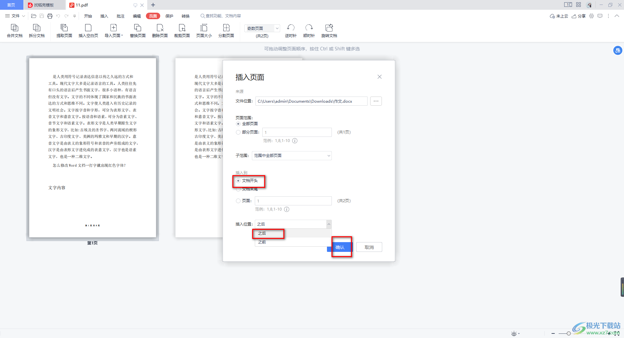Switch to the 转换 ribbon tab
The image size is (624, 338).
click(x=186, y=16)
